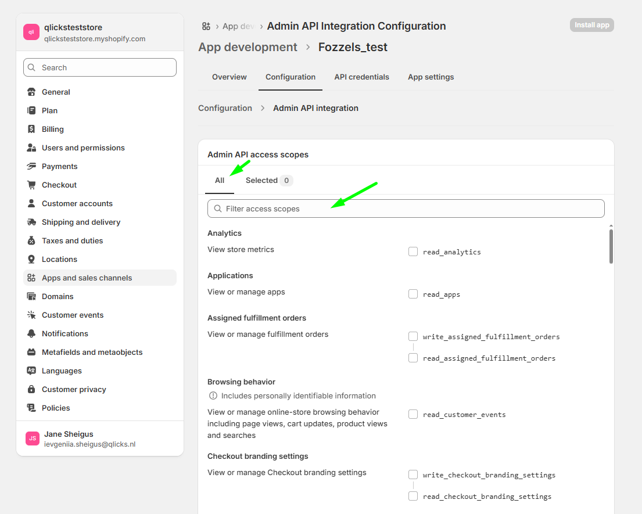The image size is (642, 514).
Task: Click the qlicksteststore pink store avatar
Action: pyautogui.click(x=31, y=32)
